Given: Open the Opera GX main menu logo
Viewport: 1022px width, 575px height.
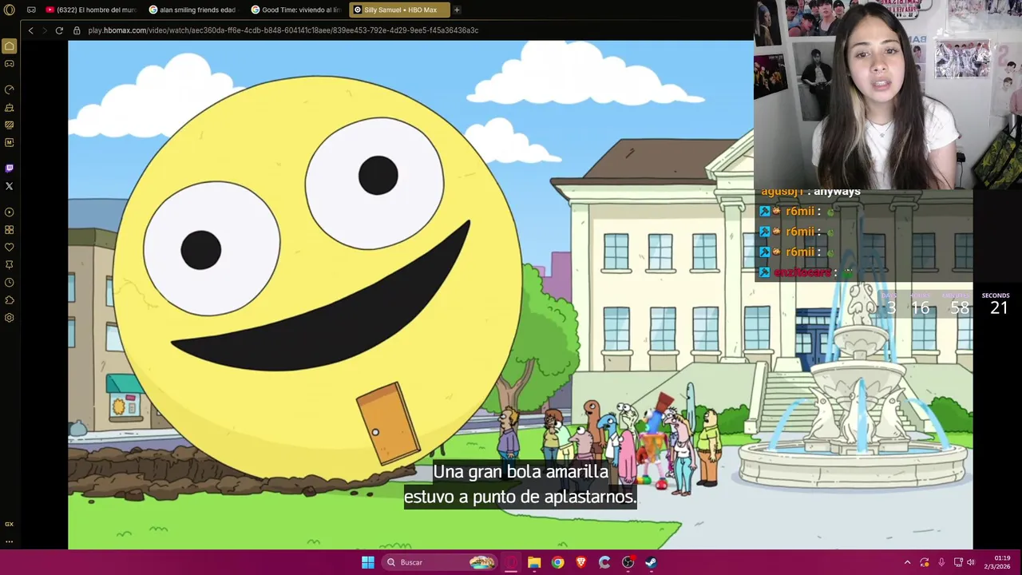Looking at the screenshot, I should (x=10, y=10).
